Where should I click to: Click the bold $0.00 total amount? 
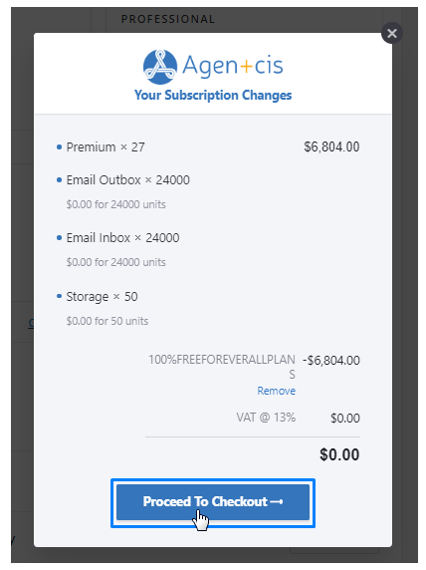coord(339,454)
